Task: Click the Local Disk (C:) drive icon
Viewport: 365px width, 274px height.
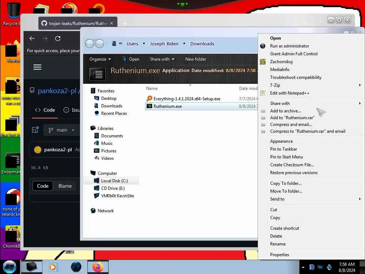Action: tap(96, 181)
